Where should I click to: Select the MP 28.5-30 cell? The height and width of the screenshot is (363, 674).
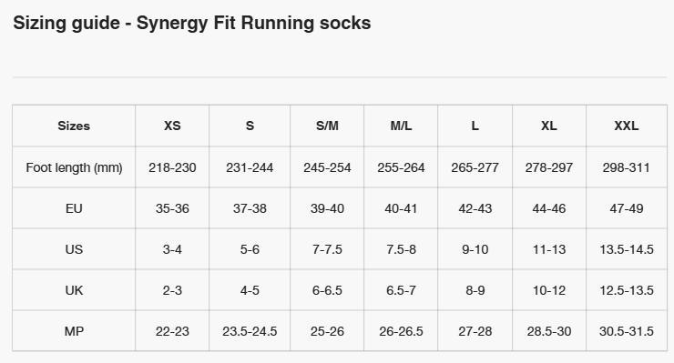pos(549,331)
